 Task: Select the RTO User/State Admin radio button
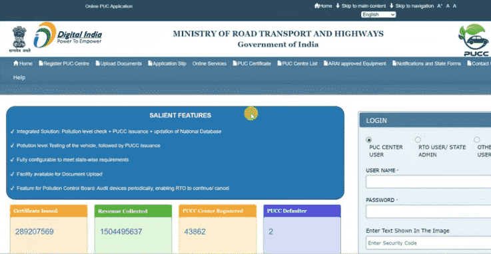point(418,140)
